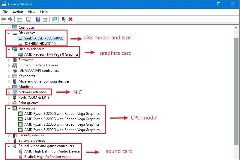Select the Keyboards label
The image size is (240, 160).
[27, 76]
